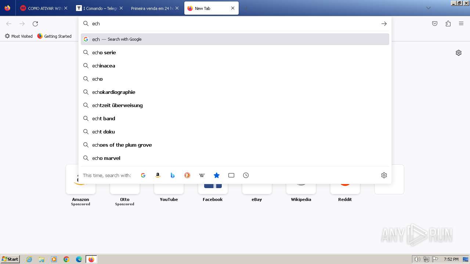Choose the 'echtzeit überweisung' suggestion

click(x=235, y=105)
